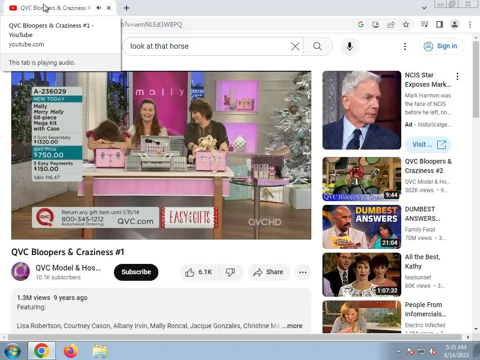
Task: Open the NCIS ad options menu
Action: 457,76
